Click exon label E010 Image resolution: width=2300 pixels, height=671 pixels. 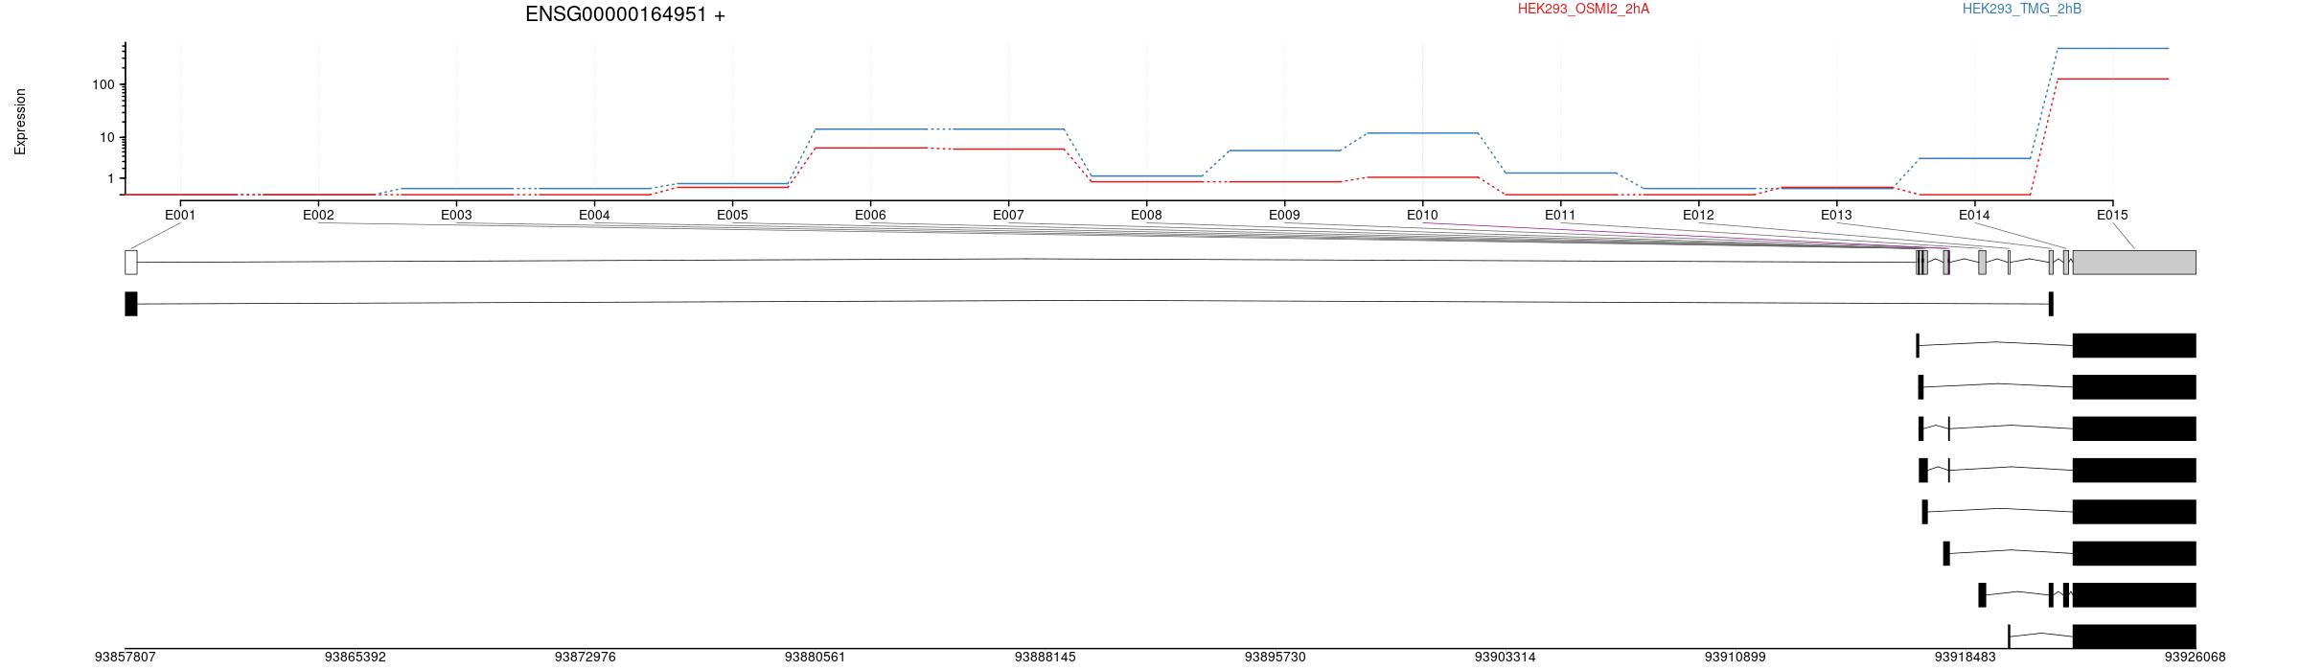pos(1422,215)
